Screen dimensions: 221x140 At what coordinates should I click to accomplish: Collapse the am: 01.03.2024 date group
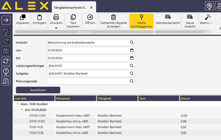click(22, 110)
